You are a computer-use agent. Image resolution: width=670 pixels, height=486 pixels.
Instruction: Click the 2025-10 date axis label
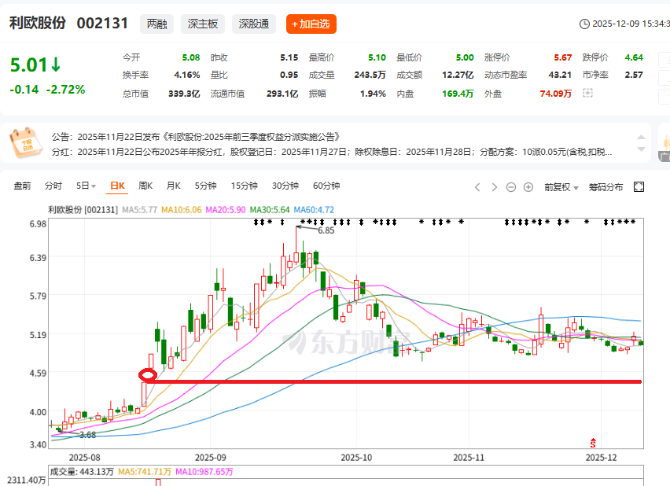point(356,458)
